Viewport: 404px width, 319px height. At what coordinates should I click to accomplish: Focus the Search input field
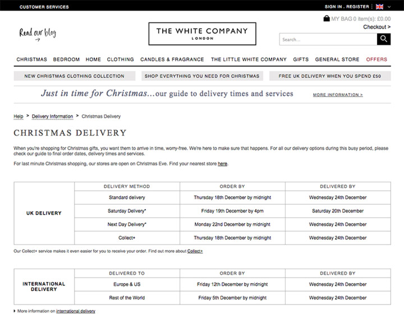pyautogui.click(x=328, y=39)
